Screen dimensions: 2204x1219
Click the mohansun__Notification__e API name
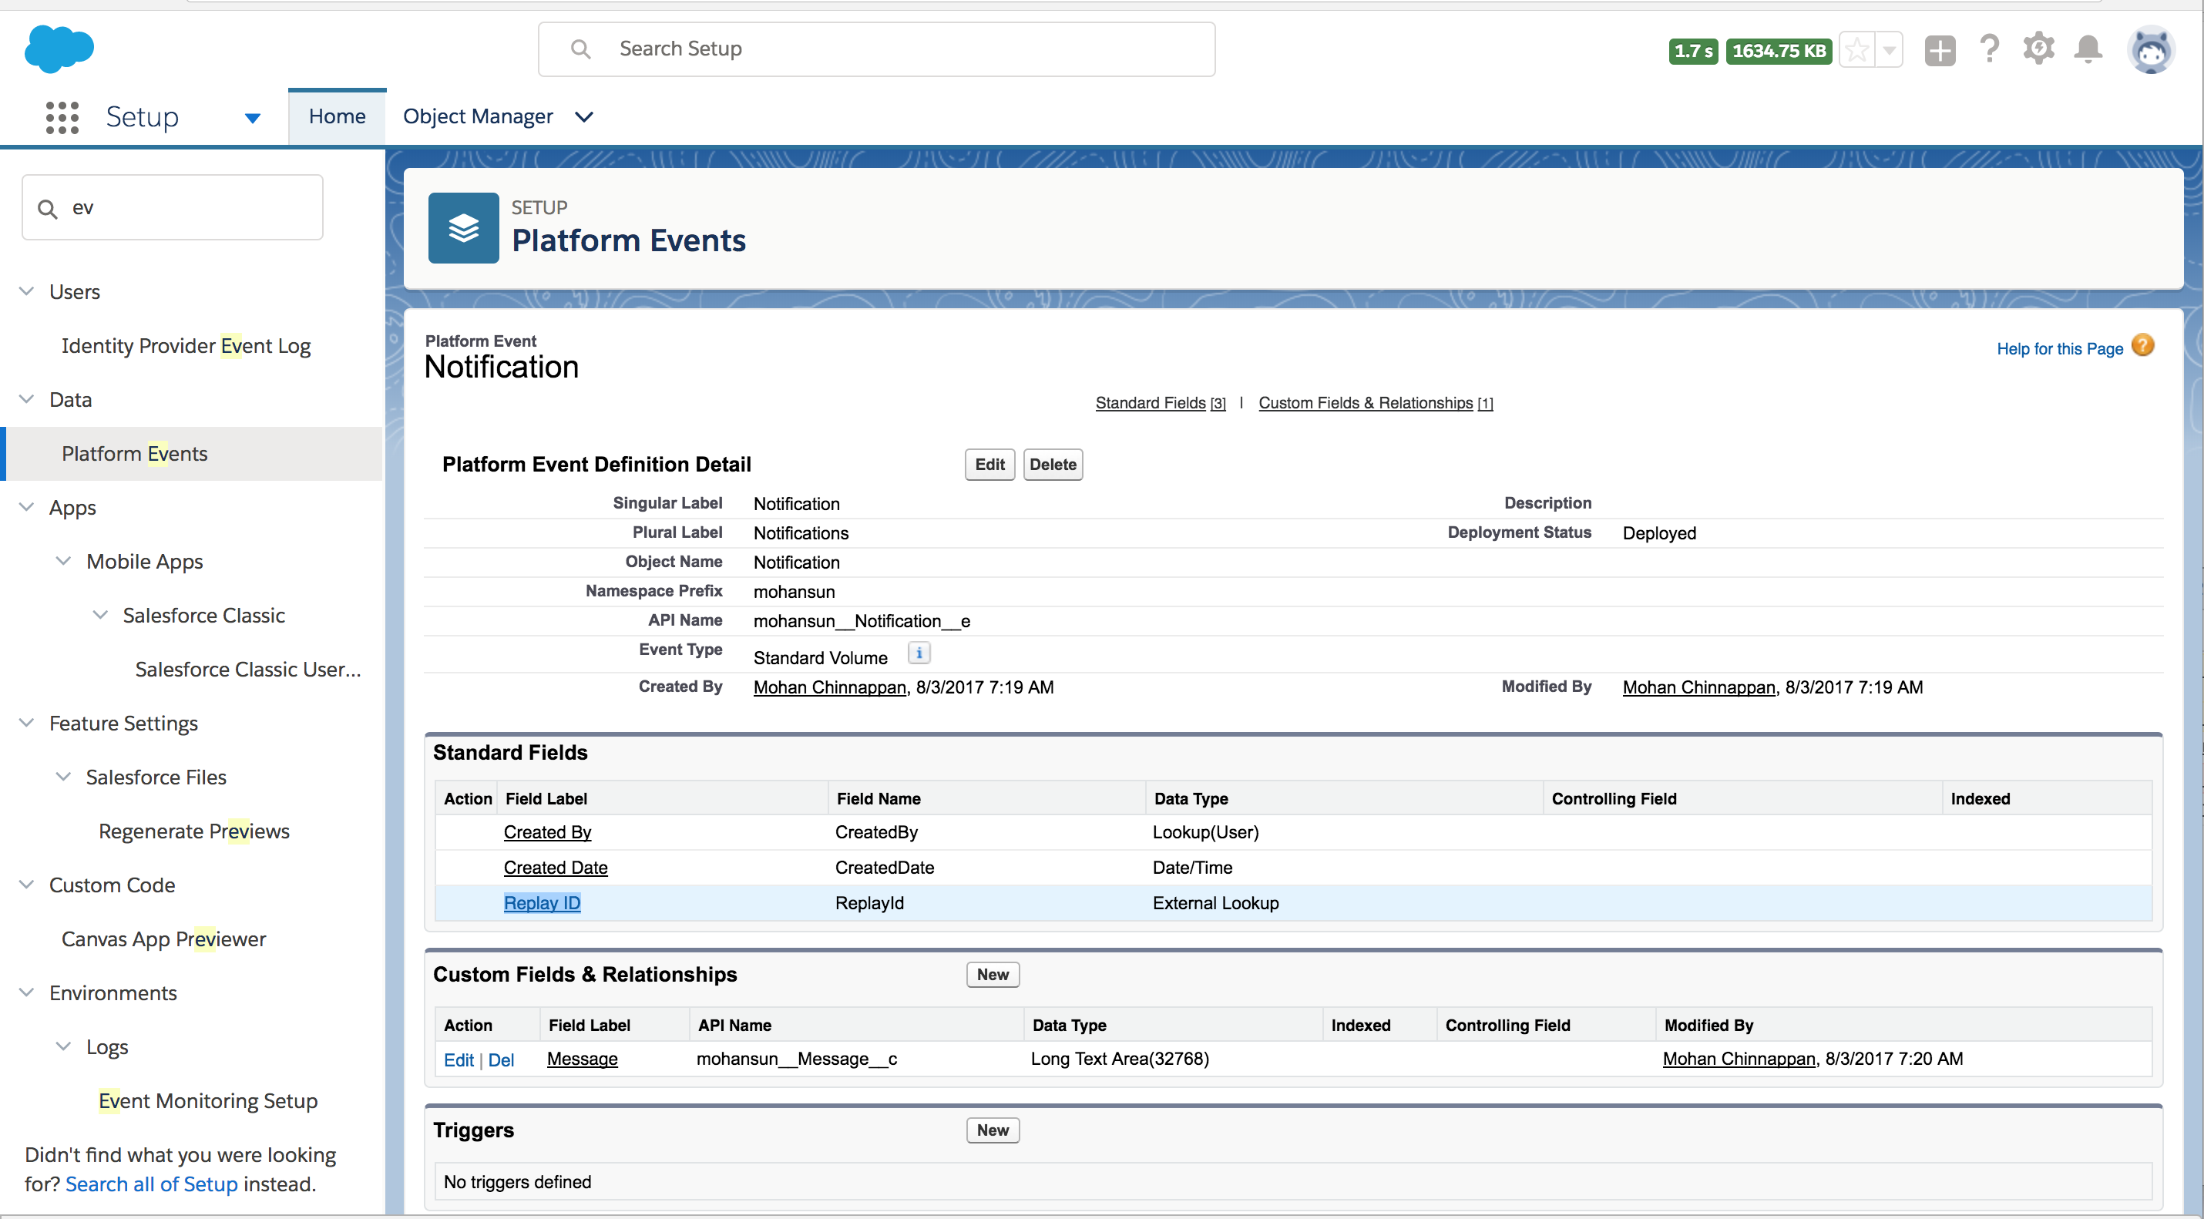coord(862,621)
